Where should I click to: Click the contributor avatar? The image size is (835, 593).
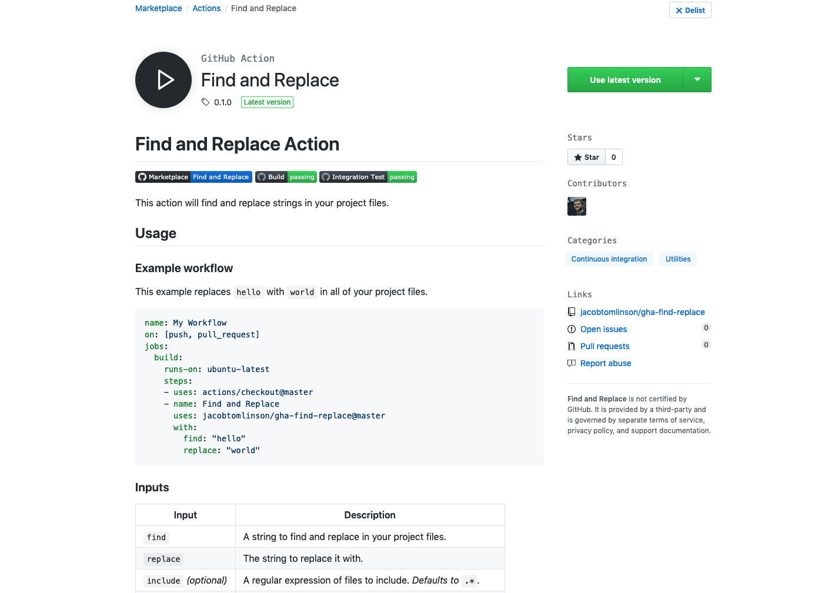pos(577,206)
